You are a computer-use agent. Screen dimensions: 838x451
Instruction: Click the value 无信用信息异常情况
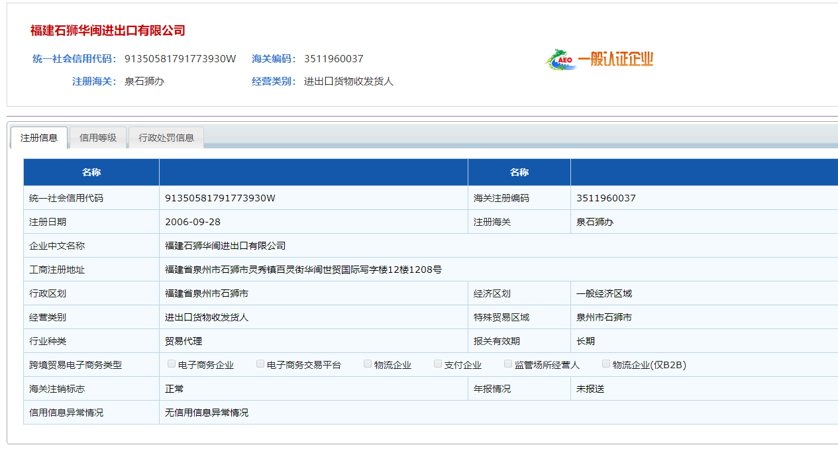click(x=207, y=413)
